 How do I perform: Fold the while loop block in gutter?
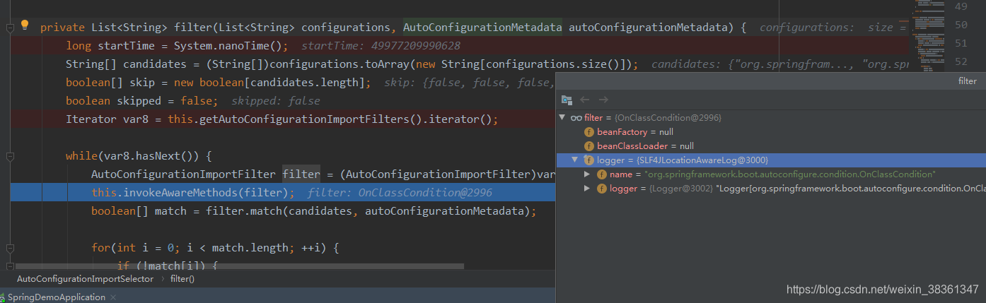10,156
